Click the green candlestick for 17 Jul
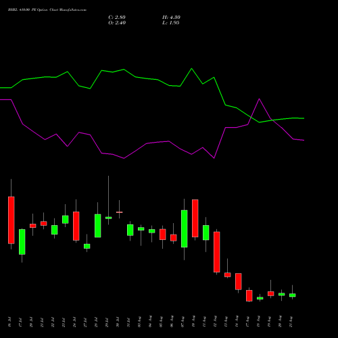The height and width of the screenshot is (338, 338). click(x=22, y=242)
